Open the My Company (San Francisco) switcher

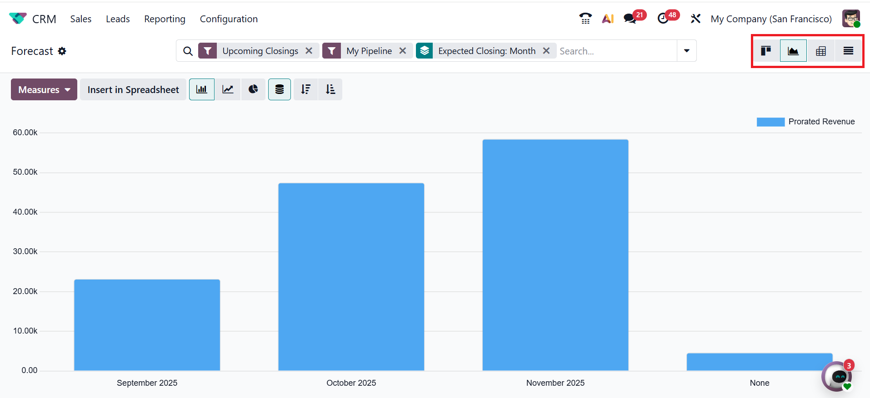[x=771, y=19]
